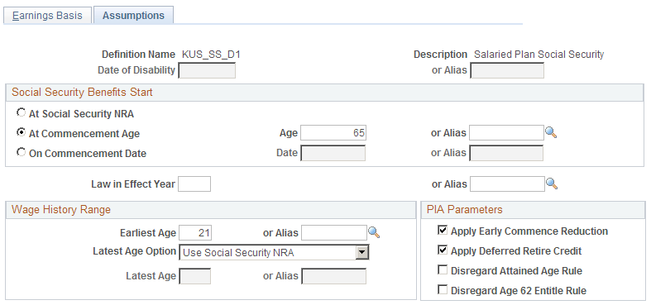Open lookup for Law in Effect Year alias
Screen dimensions: 651x305
point(552,183)
